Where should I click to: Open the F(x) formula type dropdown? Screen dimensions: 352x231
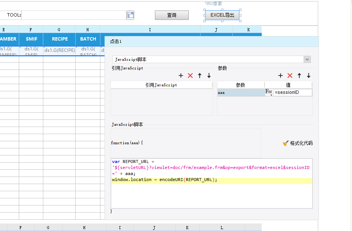269,92
